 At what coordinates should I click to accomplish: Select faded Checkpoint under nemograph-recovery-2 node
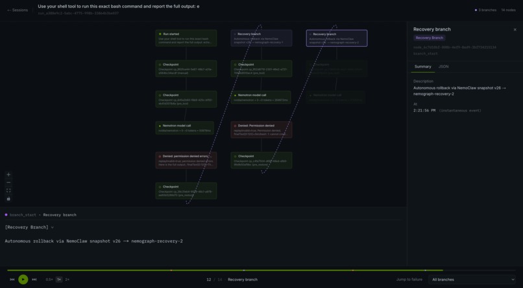pyautogui.click(x=337, y=69)
